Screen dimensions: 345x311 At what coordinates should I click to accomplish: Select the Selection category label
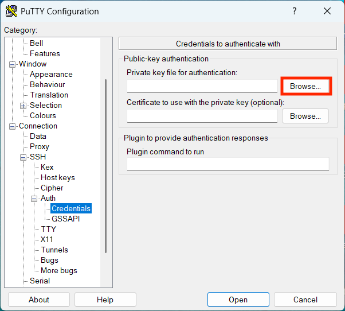coord(46,105)
